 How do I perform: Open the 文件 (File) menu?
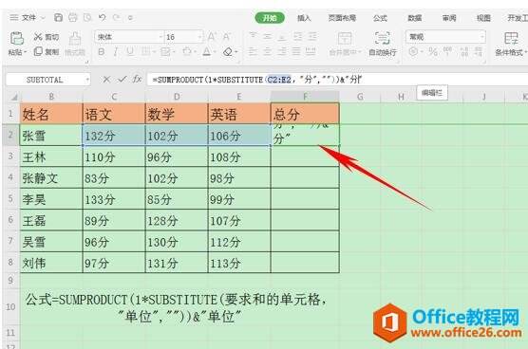[x=28, y=17]
